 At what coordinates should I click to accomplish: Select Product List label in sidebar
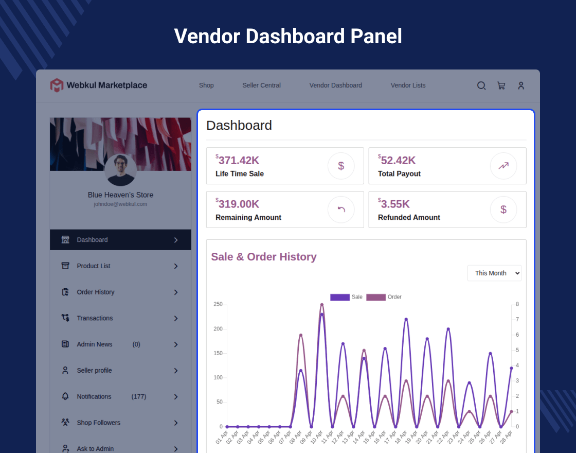coord(93,266)
